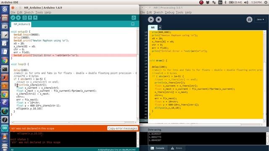Viewport: 269px width, 151px height.
Task: Open the Terminal launcher icon
Action: click(5, 69)
